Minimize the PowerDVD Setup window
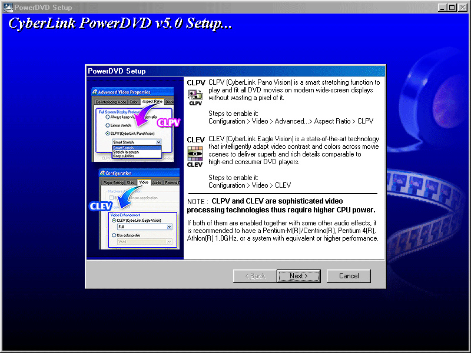This screenshot has width=471, height=353. point(442,8)
